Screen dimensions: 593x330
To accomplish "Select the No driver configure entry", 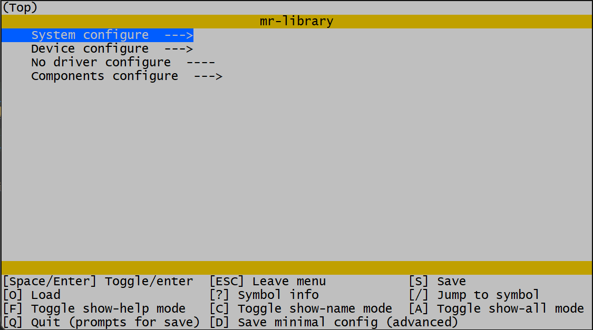I will tap(101, 63).
